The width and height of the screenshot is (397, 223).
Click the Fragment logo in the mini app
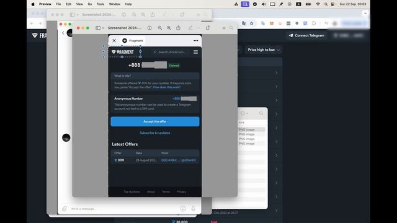(x=123, y=52)
